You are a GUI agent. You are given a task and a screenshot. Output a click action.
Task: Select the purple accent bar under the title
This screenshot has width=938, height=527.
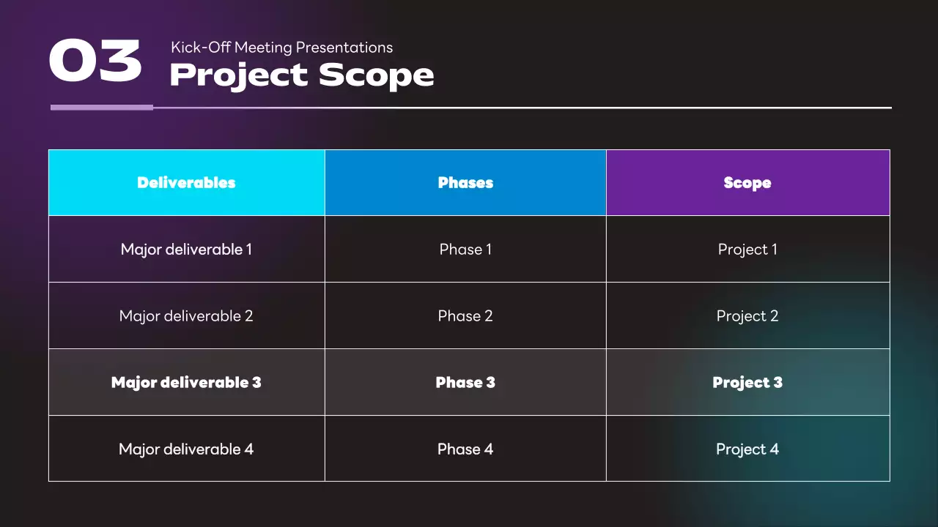pos(101,108)
